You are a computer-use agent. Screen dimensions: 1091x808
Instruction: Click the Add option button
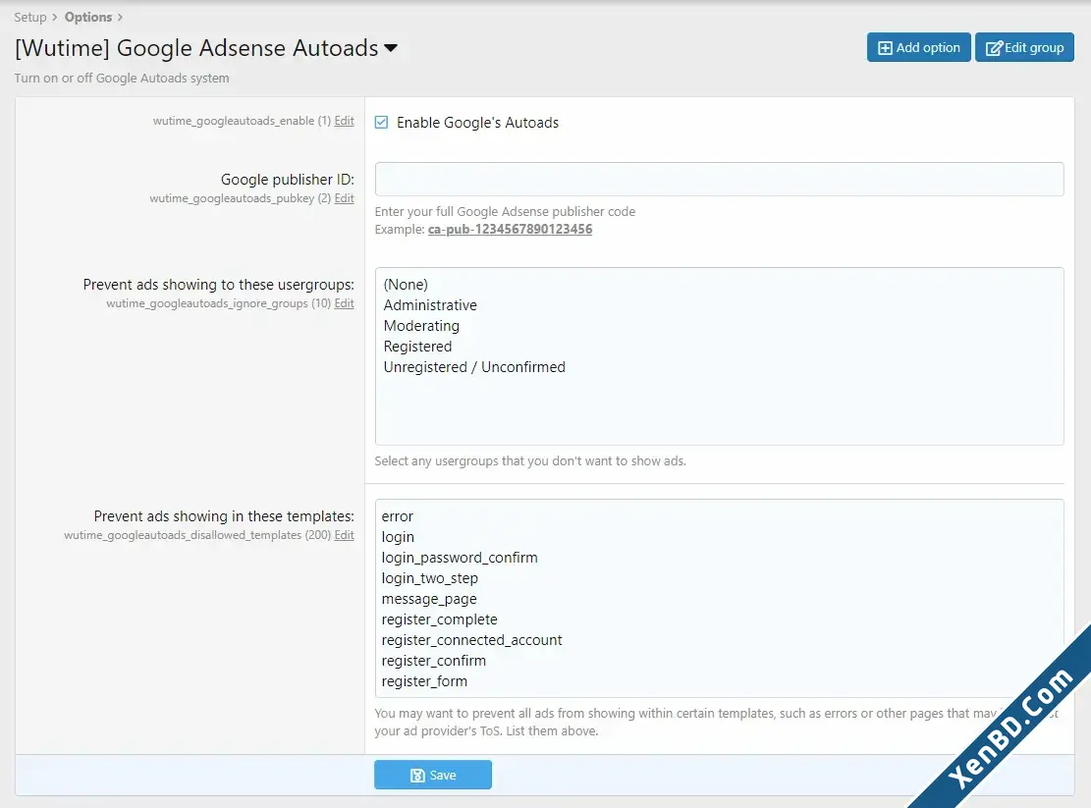918,47
